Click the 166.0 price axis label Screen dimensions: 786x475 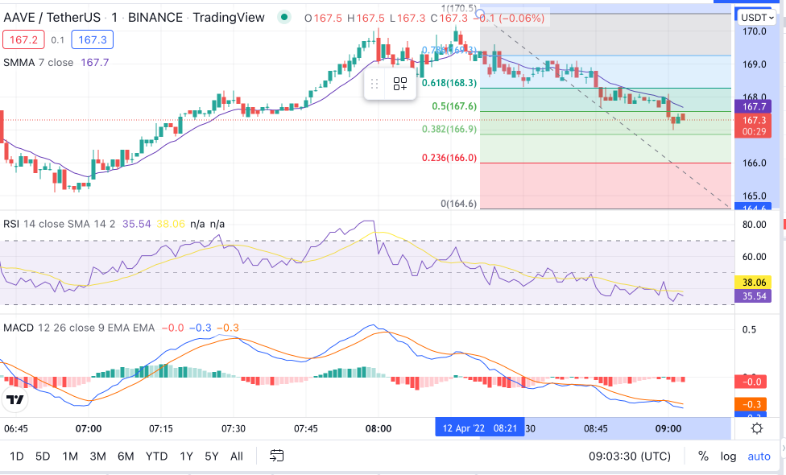click(755, 163)
